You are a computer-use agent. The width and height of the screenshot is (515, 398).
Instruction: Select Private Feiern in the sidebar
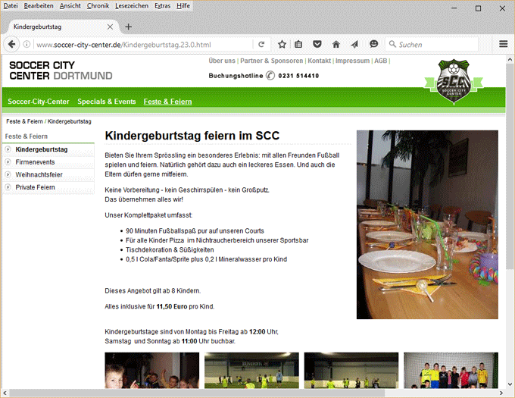coord(35,187)
